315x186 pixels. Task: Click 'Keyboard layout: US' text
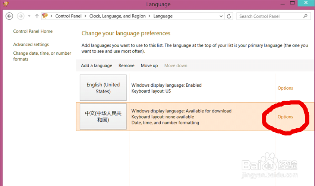point(151,91)
